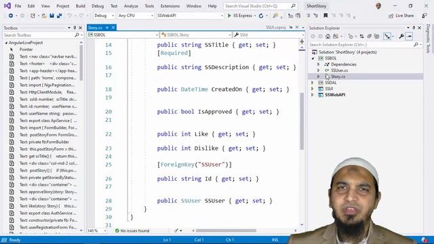Click the No issues found indicator
Screen dimensions: 434x244
[x=132, y=230]
